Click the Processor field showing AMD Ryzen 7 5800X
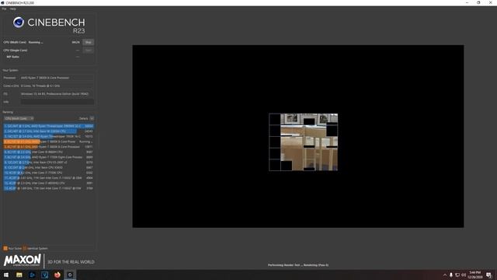497x280 pixels. pos(57,78)
